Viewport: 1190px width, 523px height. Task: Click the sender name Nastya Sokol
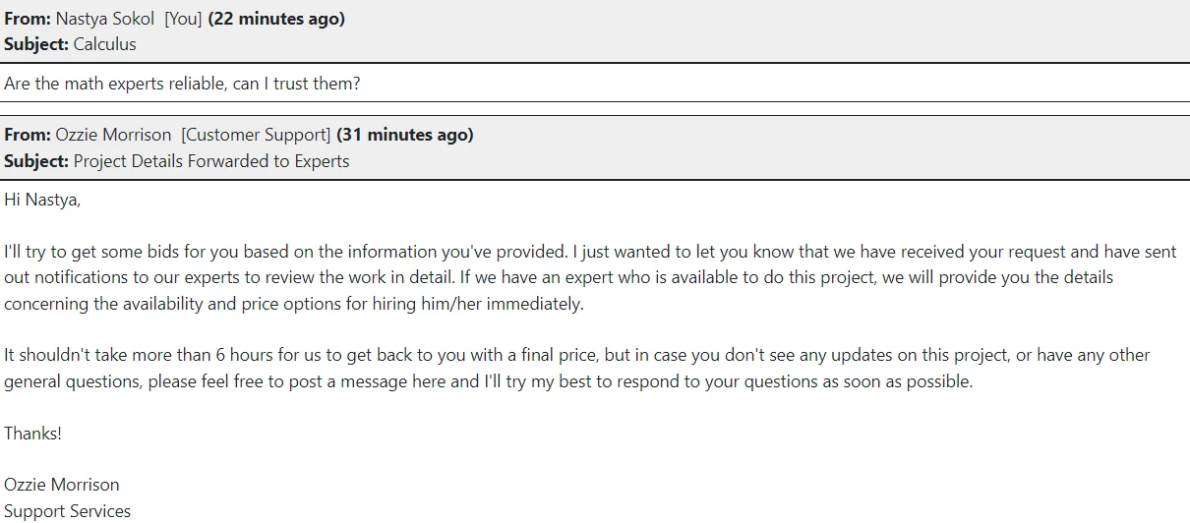point(104,19)
